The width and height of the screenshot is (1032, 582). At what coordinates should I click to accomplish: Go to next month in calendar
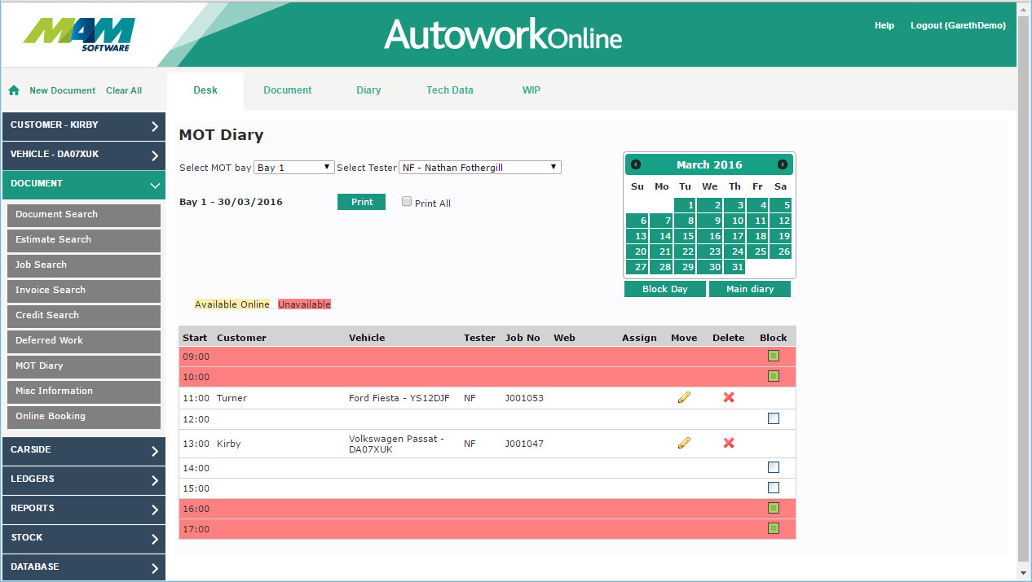click(x=782, y=164)
